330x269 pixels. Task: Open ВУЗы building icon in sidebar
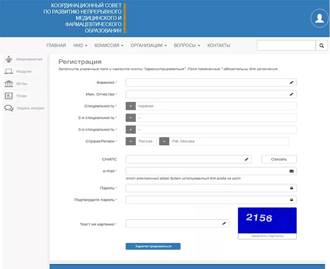pyautogui.click(x=9, y=84)
